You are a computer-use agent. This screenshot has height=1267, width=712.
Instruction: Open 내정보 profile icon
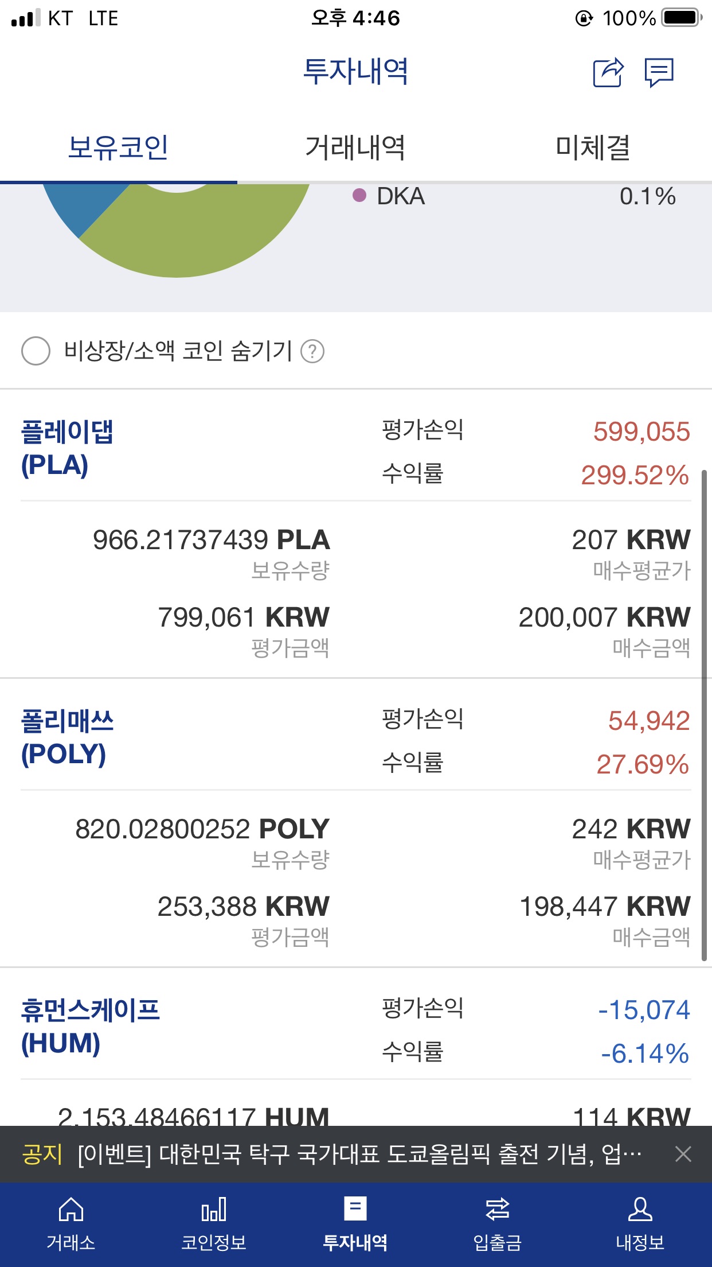coord(640,1210)
